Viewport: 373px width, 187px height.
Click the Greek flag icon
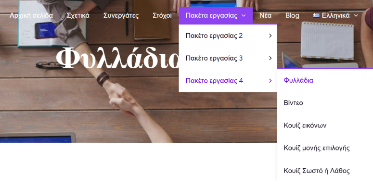[x=316, y=15]
